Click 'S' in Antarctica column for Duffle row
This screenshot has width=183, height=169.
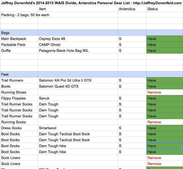pyautogui.click(x=132, y=51)
